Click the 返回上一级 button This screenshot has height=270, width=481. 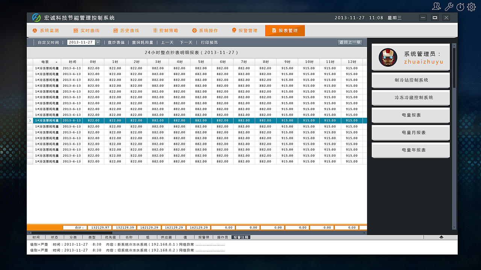point(350,42)
